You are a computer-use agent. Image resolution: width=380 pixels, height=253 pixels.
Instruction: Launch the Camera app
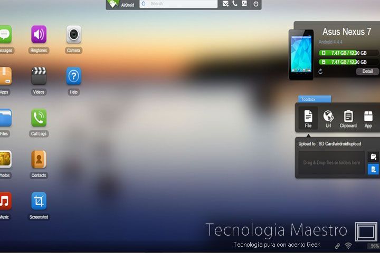(74, 34)
